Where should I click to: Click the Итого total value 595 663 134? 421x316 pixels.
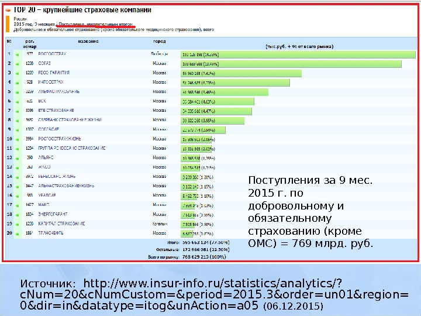coord(206,242)
